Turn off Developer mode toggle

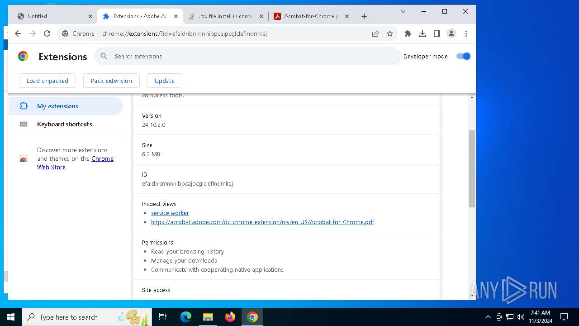(x=464, y=56)
